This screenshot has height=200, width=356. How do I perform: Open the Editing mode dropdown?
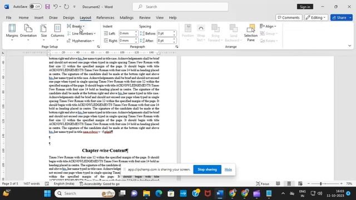click(316, 17)
